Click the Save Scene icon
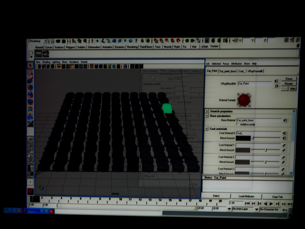Image resolution: width=305 pixels, height=229 pixels. pos(64,41)
